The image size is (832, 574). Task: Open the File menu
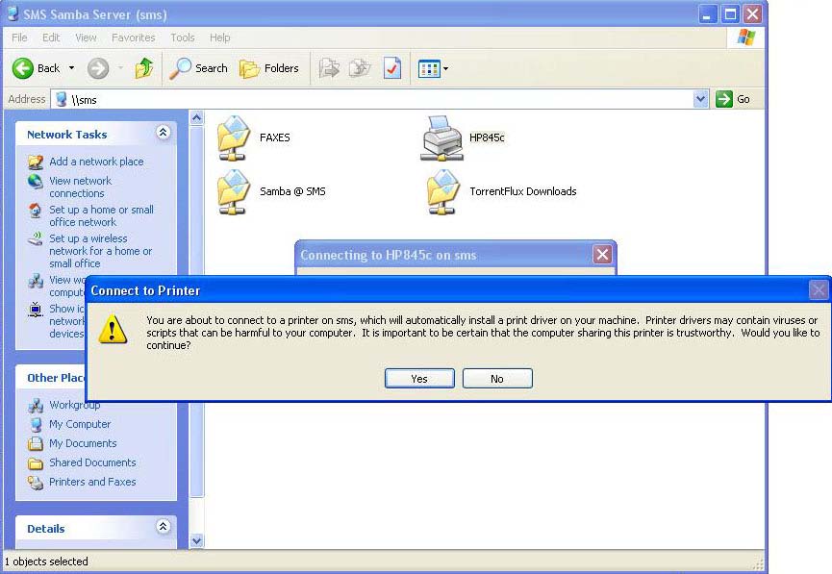(19, 37)
